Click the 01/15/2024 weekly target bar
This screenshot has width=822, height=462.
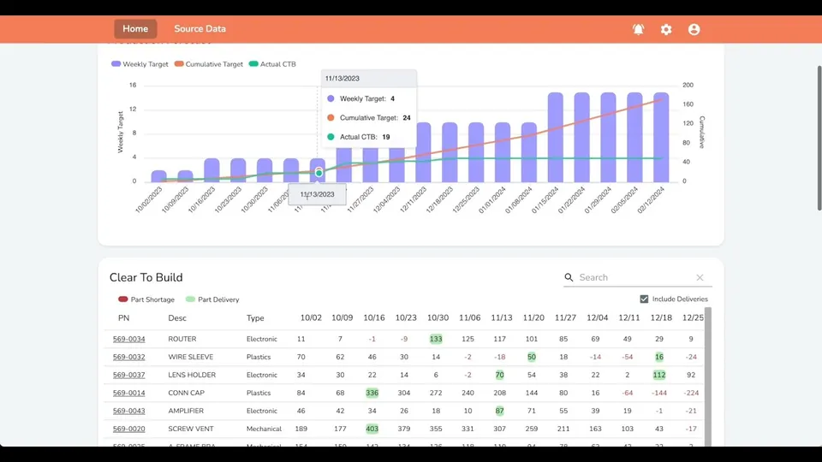point(556,137)
